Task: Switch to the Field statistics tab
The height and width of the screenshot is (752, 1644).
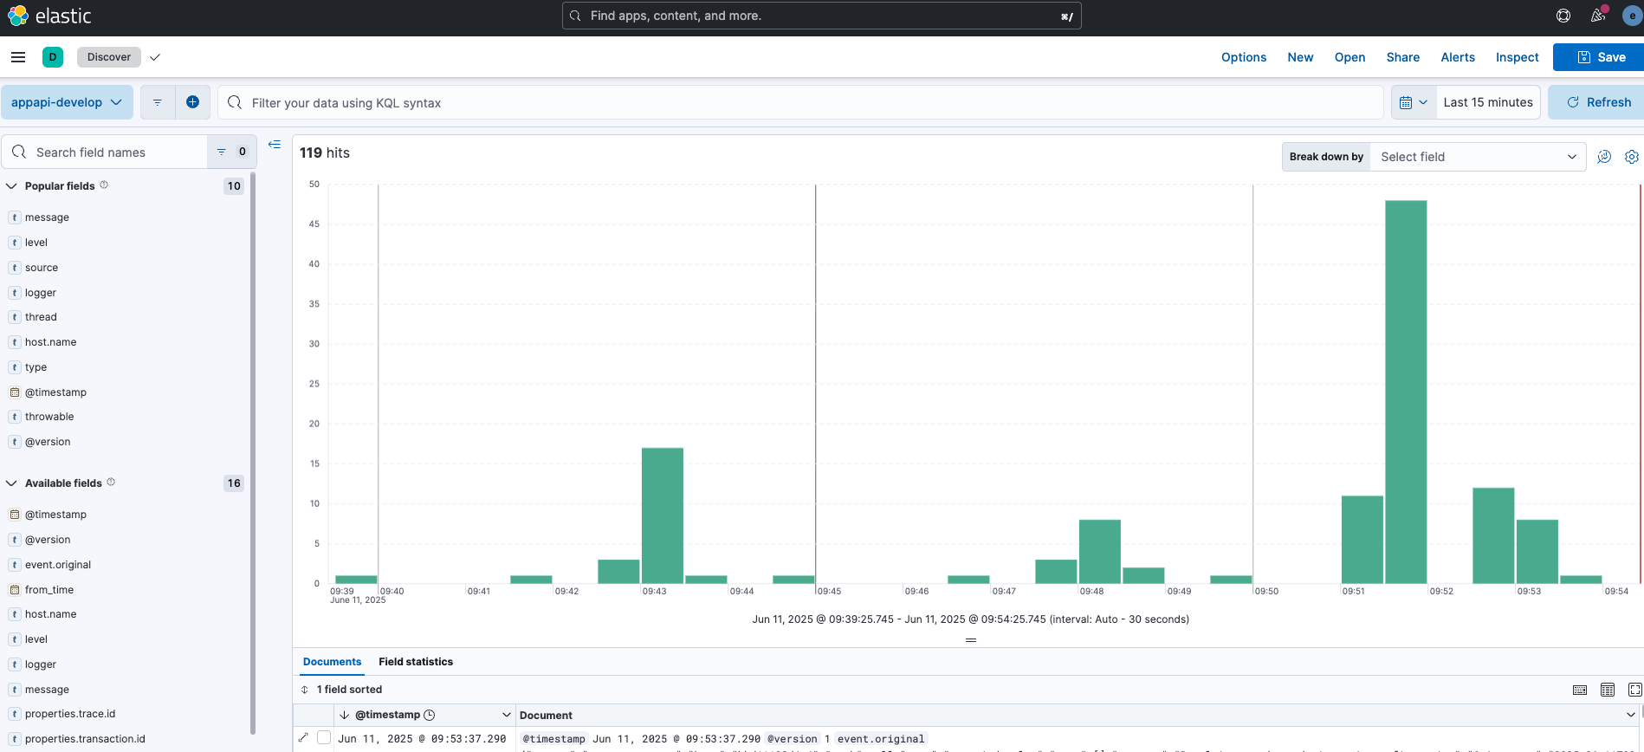Action: [416, 661]
